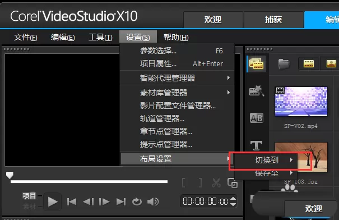This screenshot has width=339, height=220.
Task: Open the Title T panel icon
Action: (x=257, y=145)
